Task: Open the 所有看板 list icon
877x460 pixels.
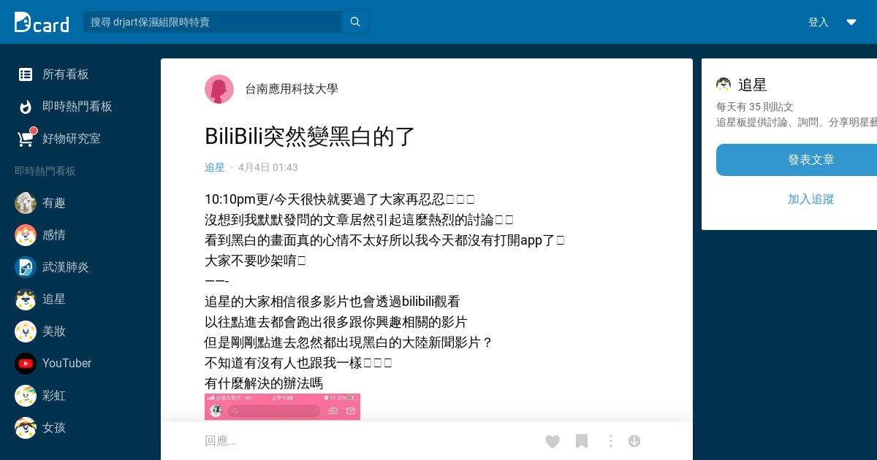Action: click(x=26, y=74)
